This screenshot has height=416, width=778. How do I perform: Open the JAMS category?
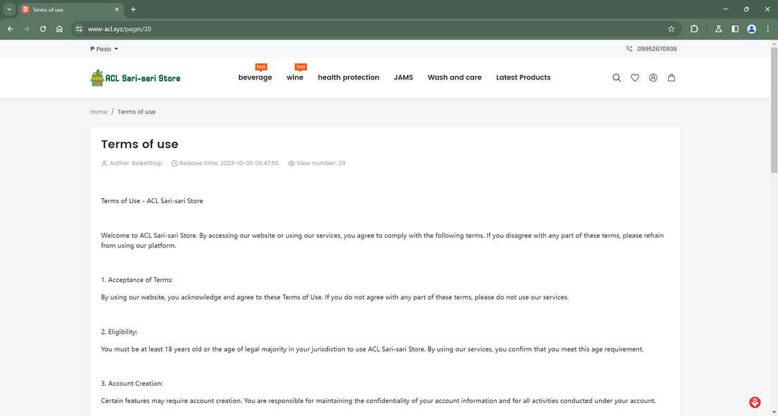tap(403, 77)
